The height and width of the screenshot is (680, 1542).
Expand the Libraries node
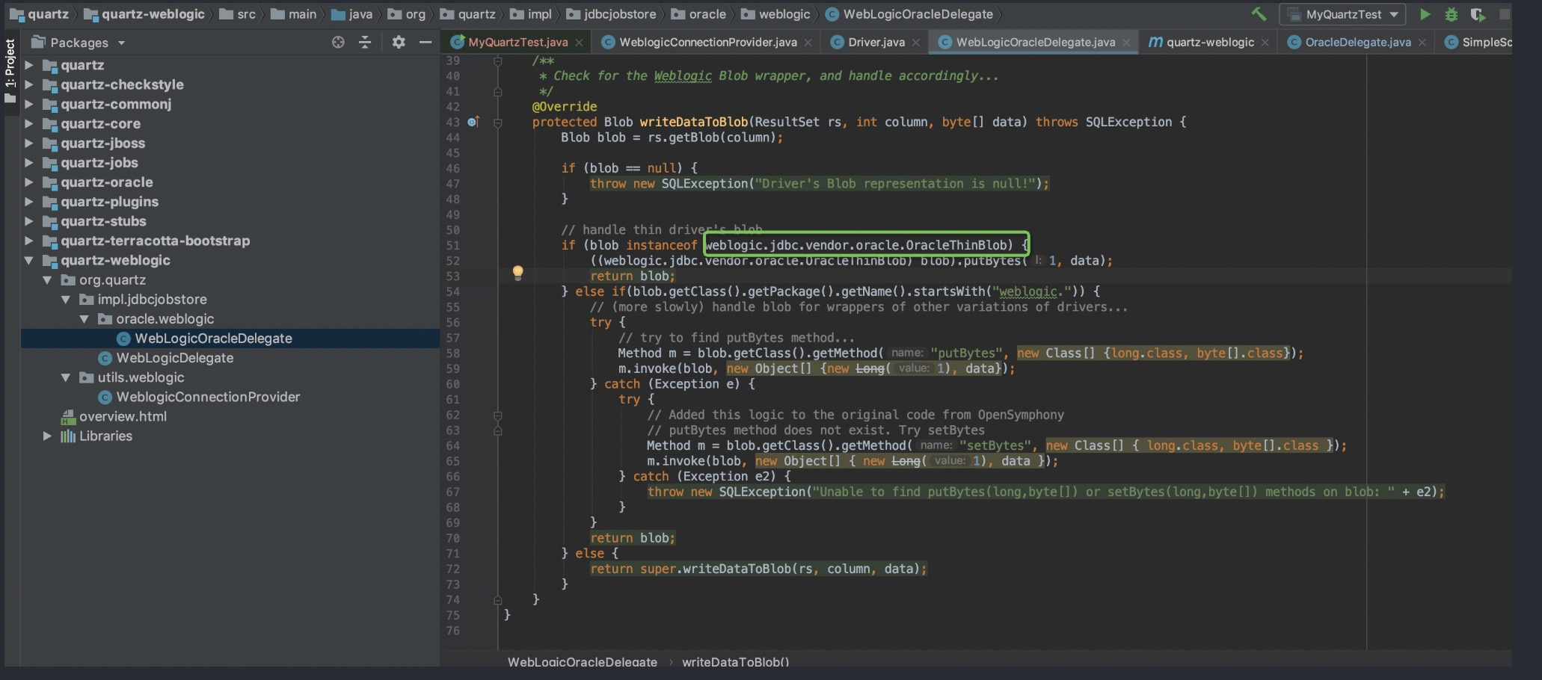tap(47, 436)
